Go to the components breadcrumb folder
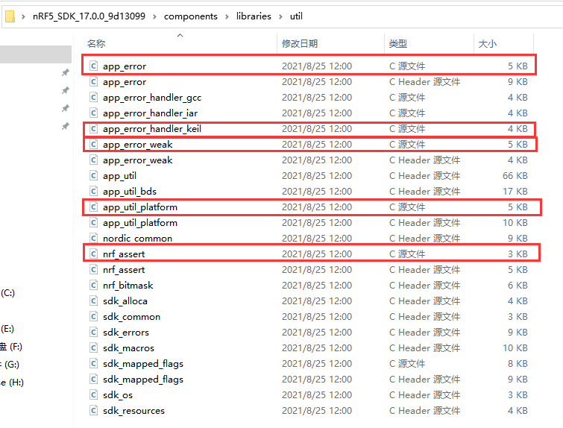Image resolution: width=563 pixels, height=428 pixels. tap(191, 16)
